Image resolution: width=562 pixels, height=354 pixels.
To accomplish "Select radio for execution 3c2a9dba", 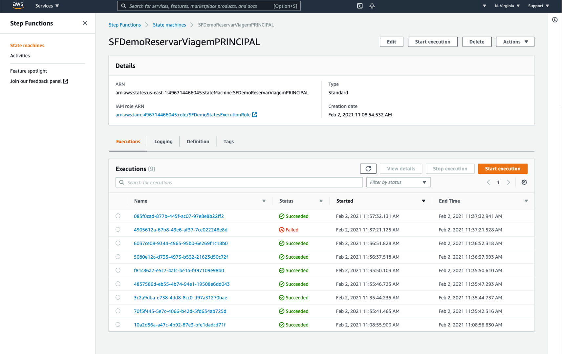I will point(118,298).
